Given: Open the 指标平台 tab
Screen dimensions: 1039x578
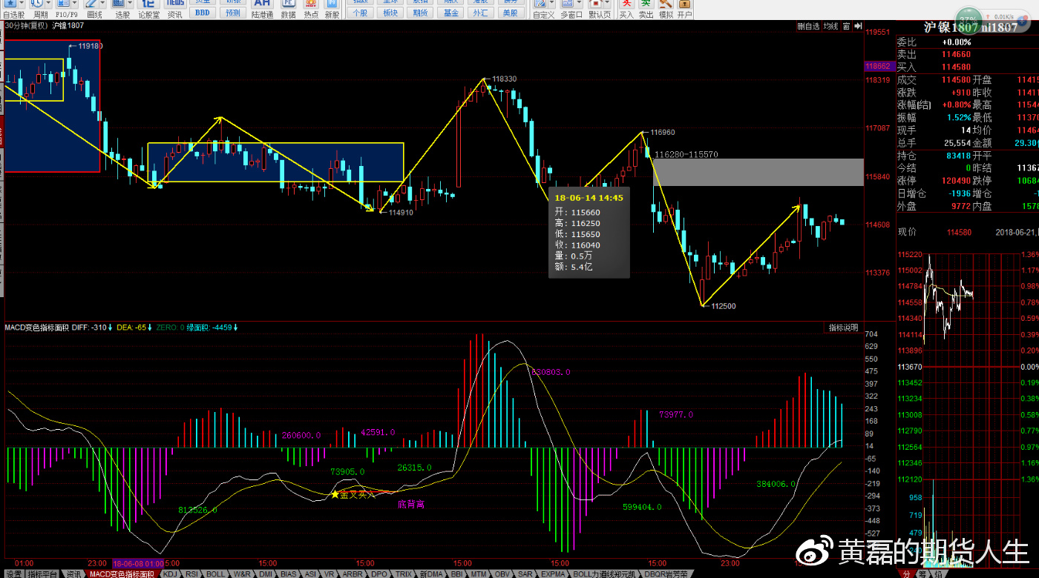Looking at the screenshot, I should (42, 574).
